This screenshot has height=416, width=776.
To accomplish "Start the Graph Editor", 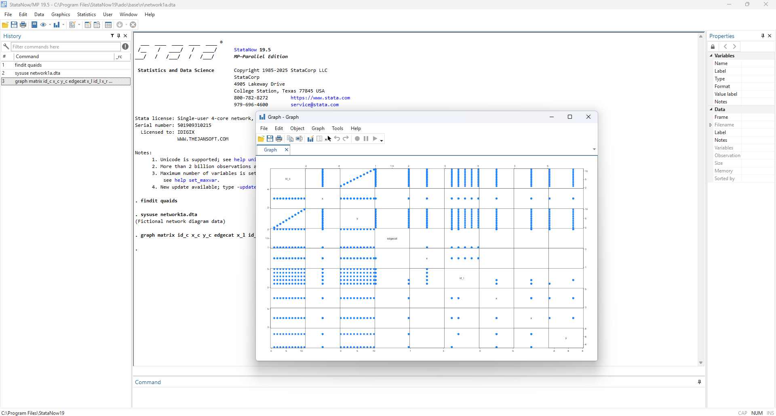I will [310, 139].
